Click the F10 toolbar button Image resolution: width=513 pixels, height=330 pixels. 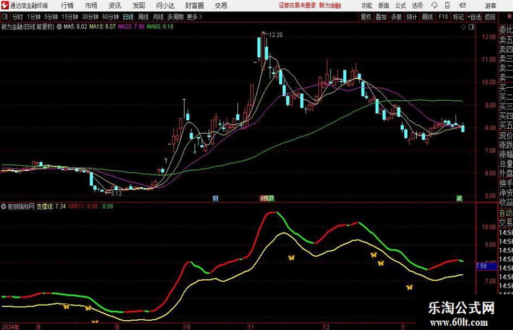443,17
